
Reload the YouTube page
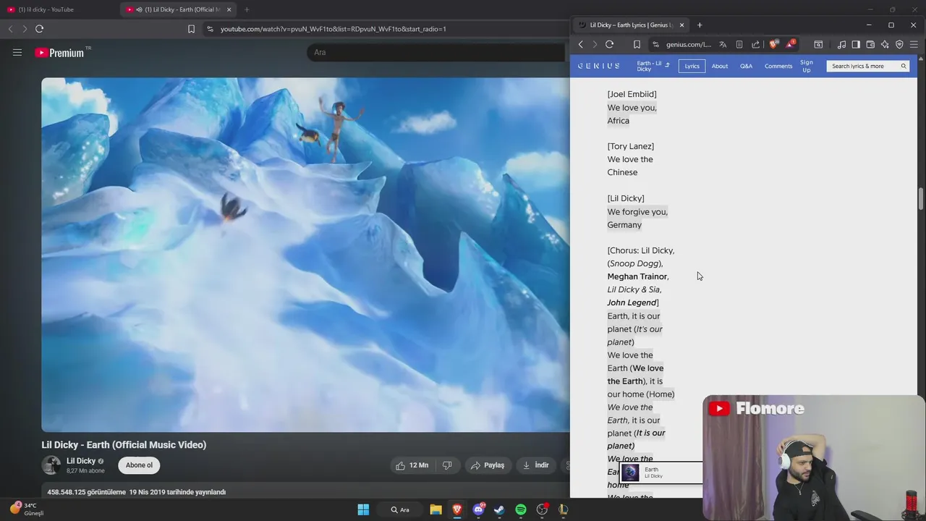tap(39, 29)
